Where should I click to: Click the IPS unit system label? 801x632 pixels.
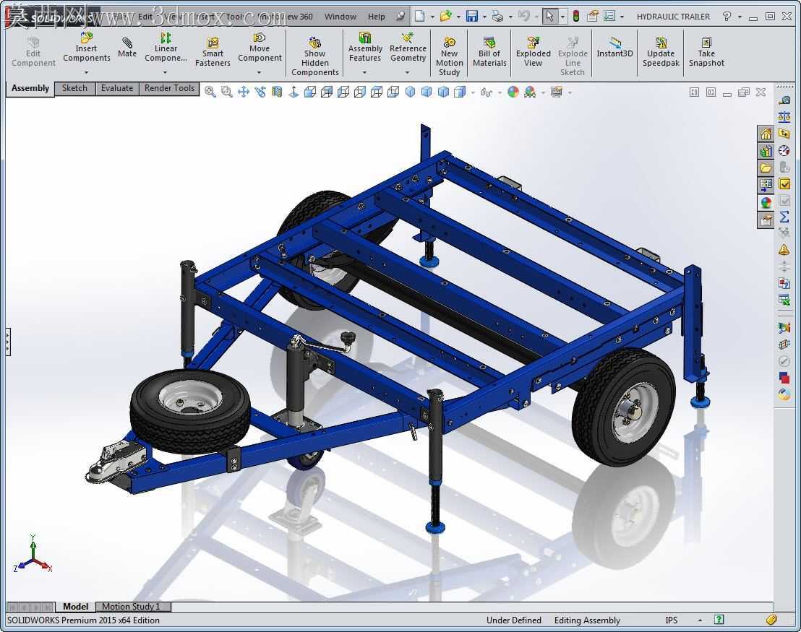click(x=672, y=620)
